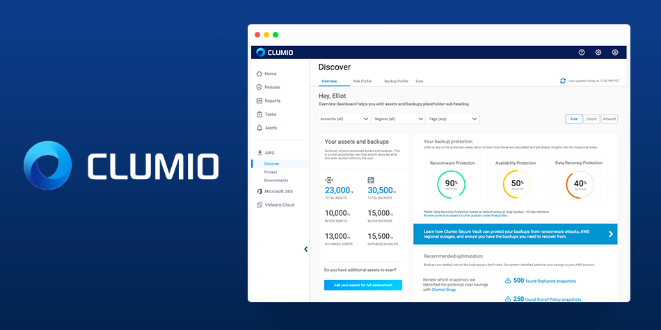Click the Policies shield icon

click(260, 87)
